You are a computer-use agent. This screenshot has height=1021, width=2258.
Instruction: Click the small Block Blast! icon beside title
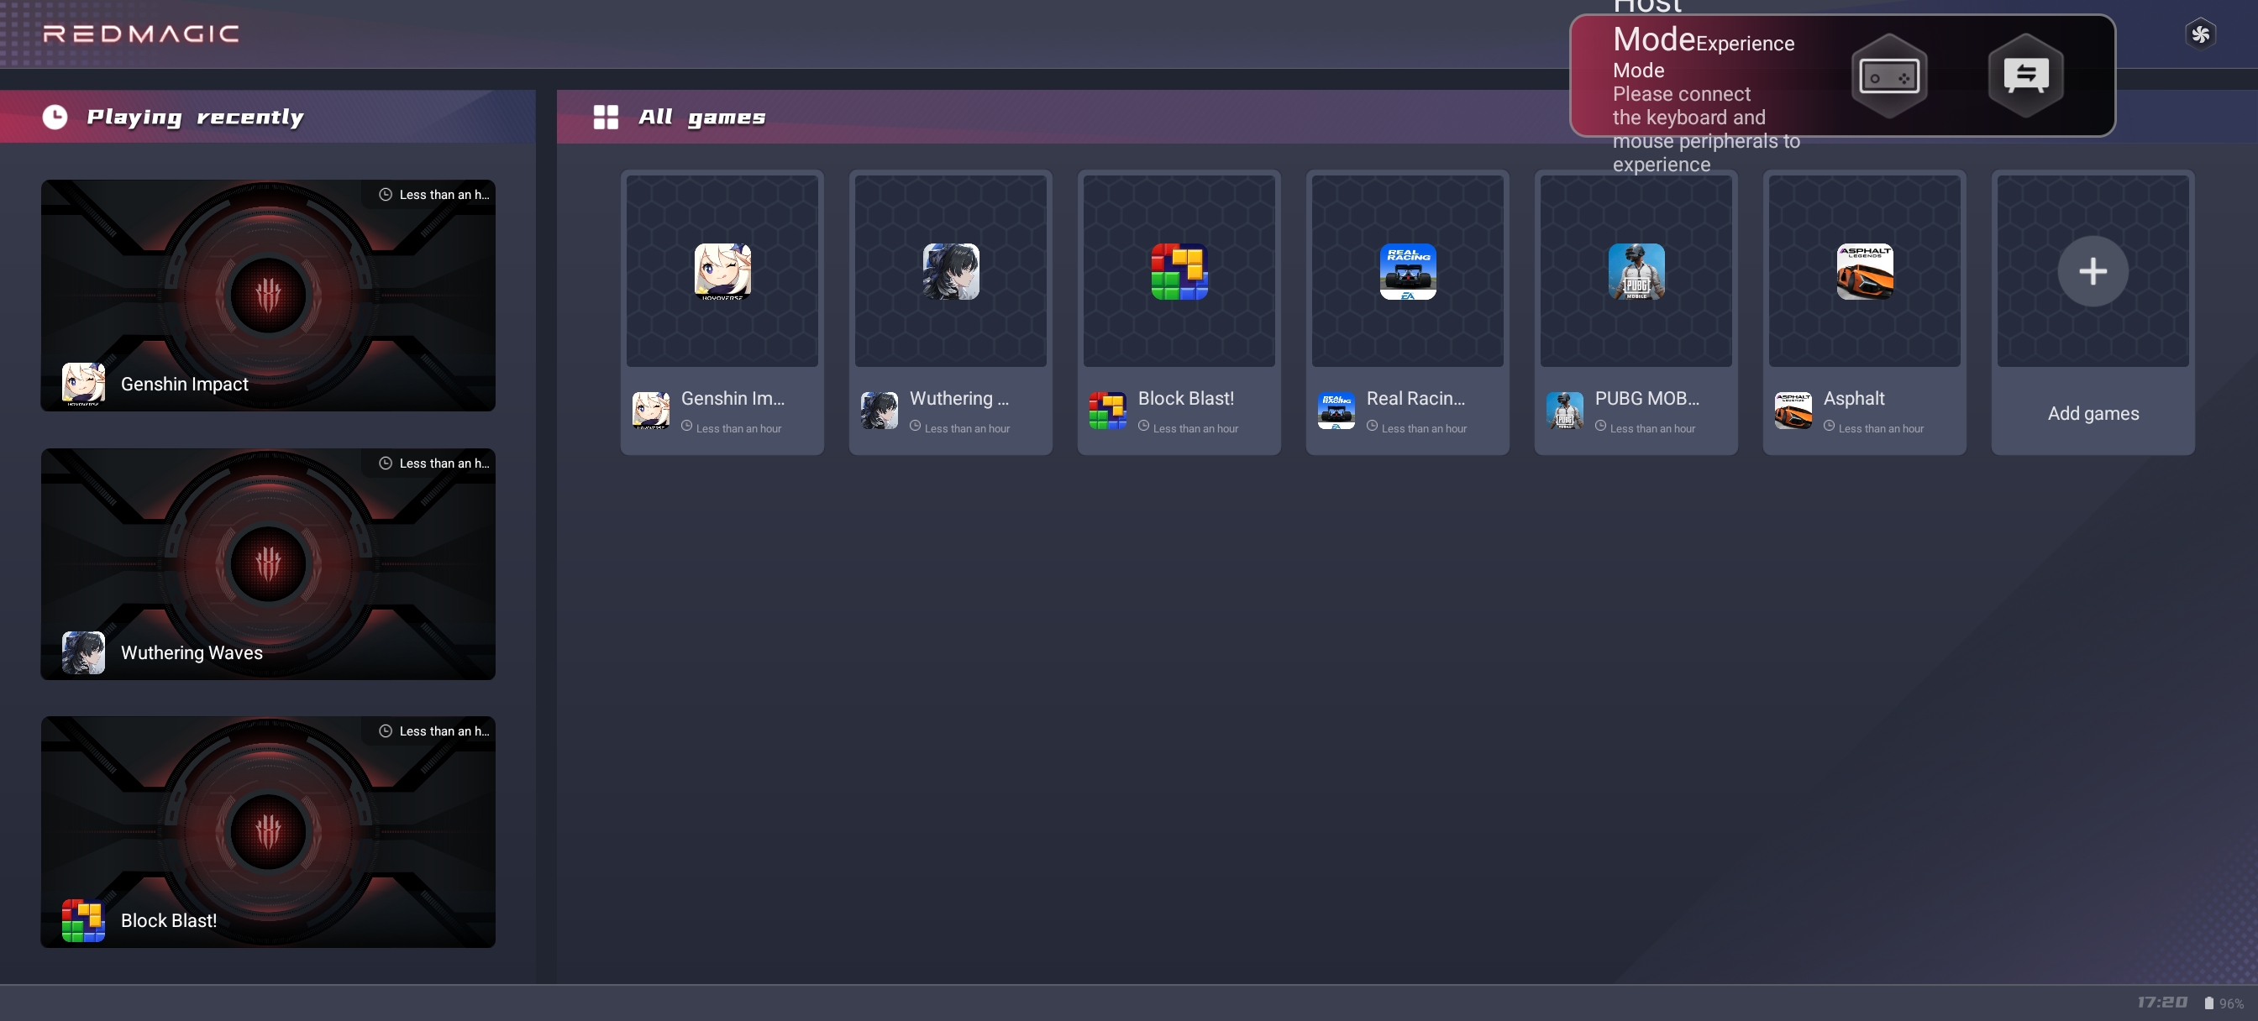(x=1108, y=410)
